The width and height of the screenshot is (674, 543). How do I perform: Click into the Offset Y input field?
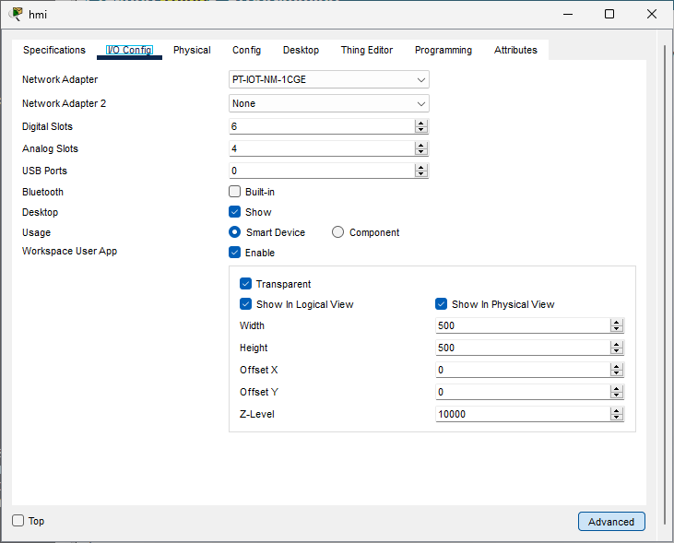coord(522,392)
